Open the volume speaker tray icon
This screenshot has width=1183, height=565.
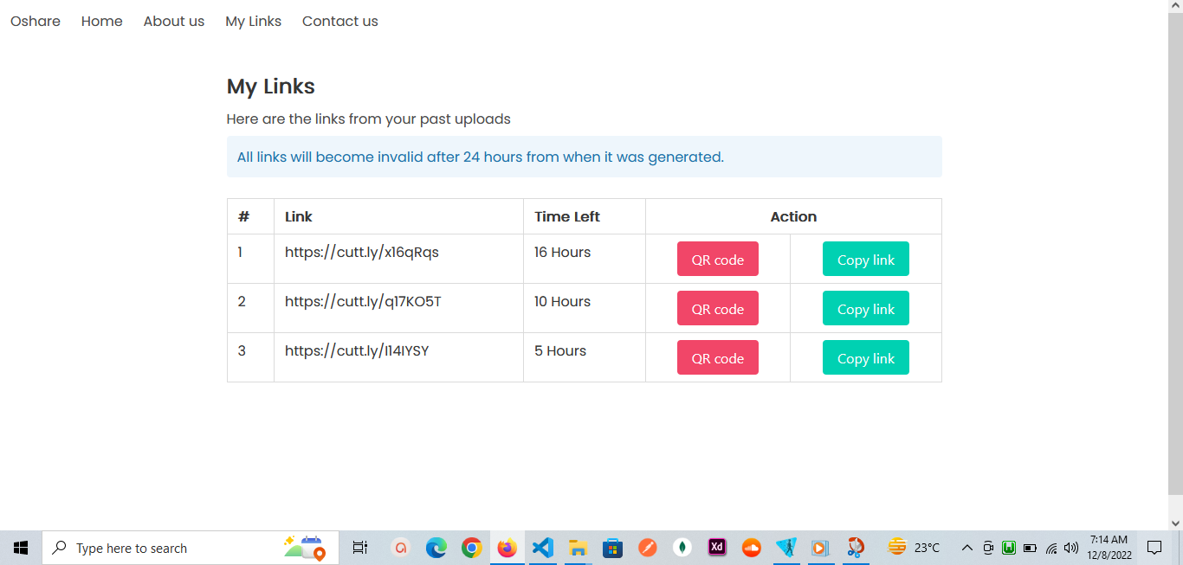click(x=1071, y=548)
